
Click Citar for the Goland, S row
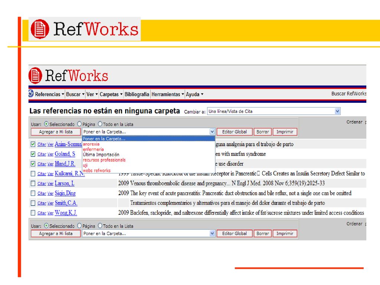click(x=42, y=154)
